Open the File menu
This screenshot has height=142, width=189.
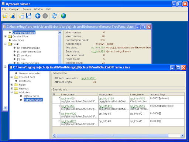4,9
